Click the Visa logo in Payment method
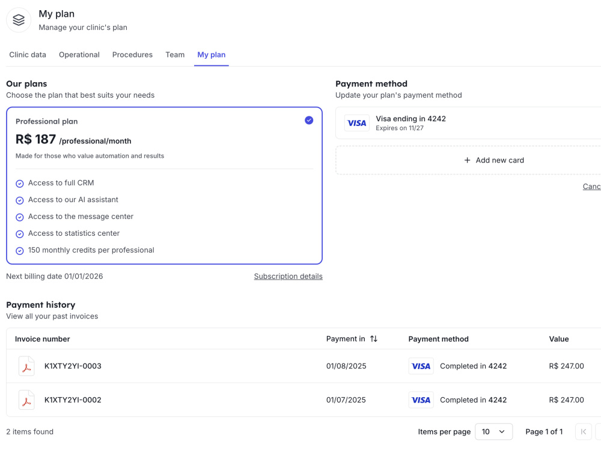Screen dimensions: 601x450 click(x=357, y=123)
